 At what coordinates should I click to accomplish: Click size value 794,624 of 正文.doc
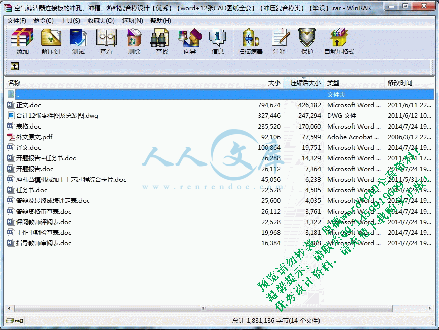(x=269, y=105)
